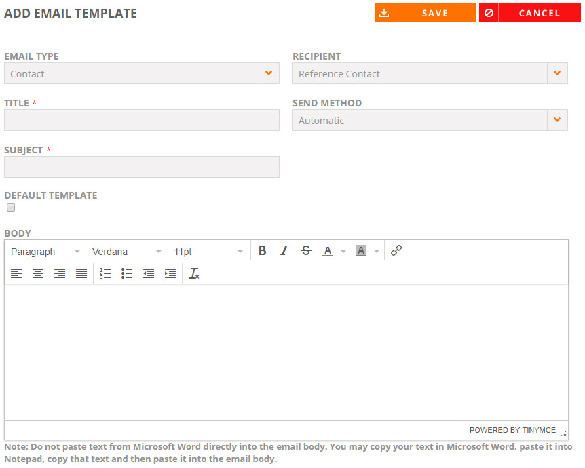Viewport: 585px width, 468px height.
Task: Click the Reference Contact recipient value
Action: (339, 74)
